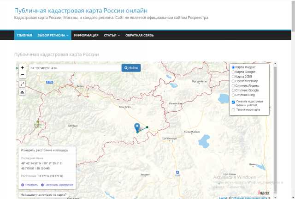Go to ГЛАВНАЯ menu item

tap(24, 35)
